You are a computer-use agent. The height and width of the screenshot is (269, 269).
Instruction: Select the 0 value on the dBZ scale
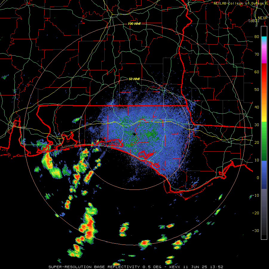pyautogui.click(x=258, y=178)
